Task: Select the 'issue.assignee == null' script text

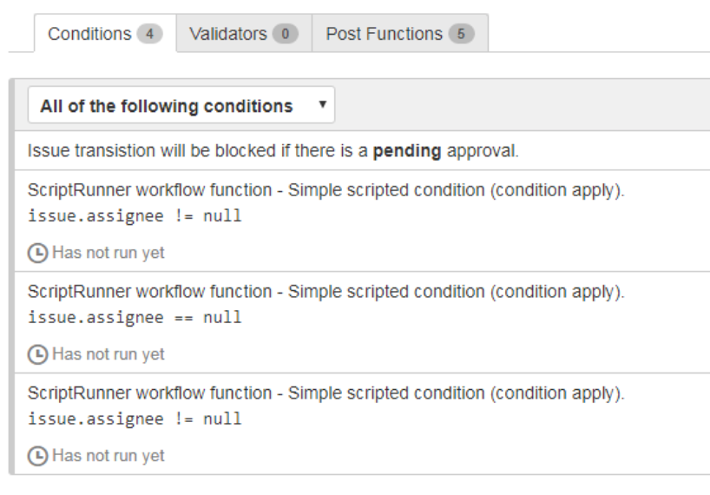Action: (x=135, y=318)
